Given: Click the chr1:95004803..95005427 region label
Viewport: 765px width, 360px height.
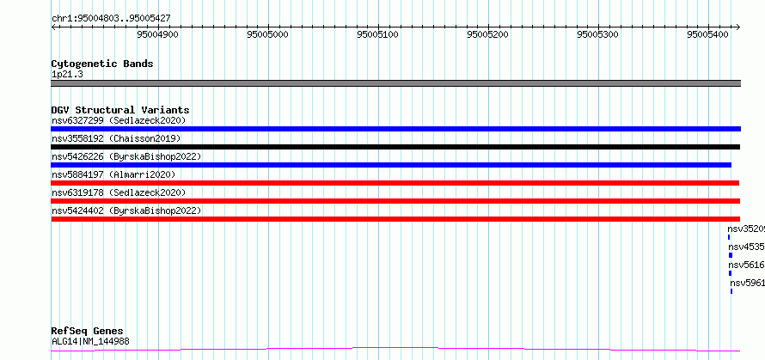Looking at the screenshot, I should 111,19.
